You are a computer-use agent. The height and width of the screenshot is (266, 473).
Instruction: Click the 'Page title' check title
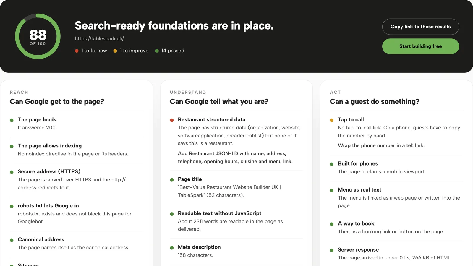pos(190,179)
